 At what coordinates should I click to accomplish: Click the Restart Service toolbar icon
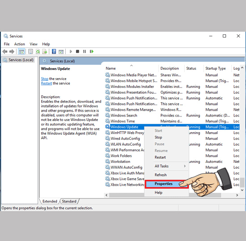click(92, 51)
